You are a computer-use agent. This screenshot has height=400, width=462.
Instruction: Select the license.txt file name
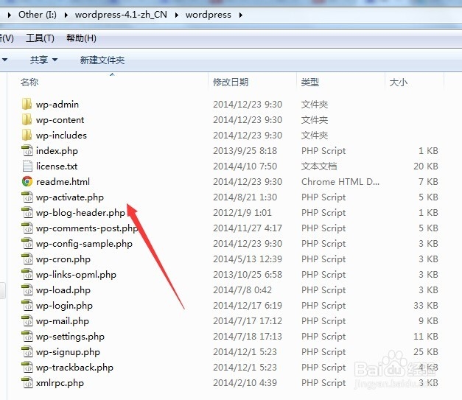pyautogui.click(x=57, y=166)
